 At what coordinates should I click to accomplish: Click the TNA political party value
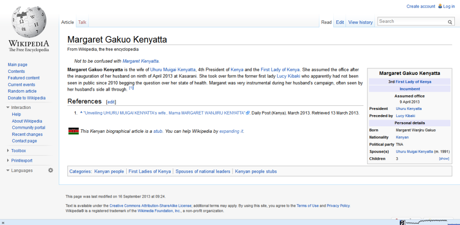pyautogui.click(x=399, y=145)
